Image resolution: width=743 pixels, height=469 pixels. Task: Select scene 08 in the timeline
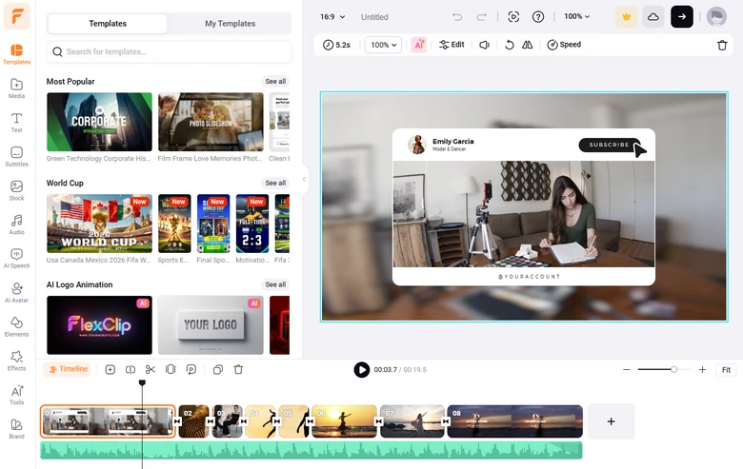[x=515, y=421]
